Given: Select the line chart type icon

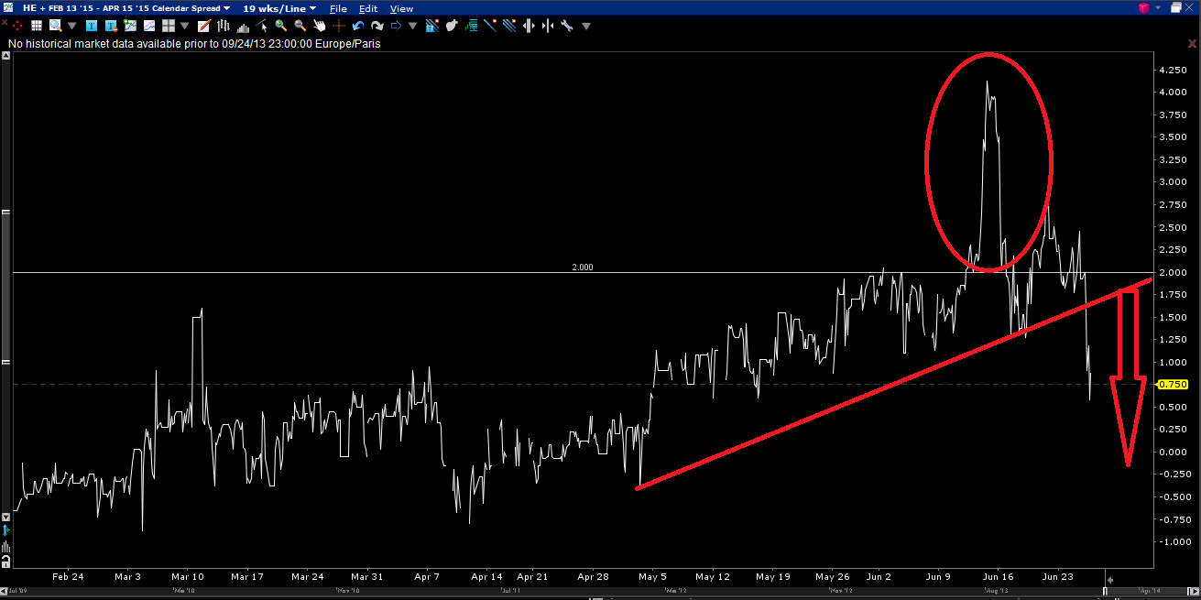Looking at the screenshot, I should 149,26.
